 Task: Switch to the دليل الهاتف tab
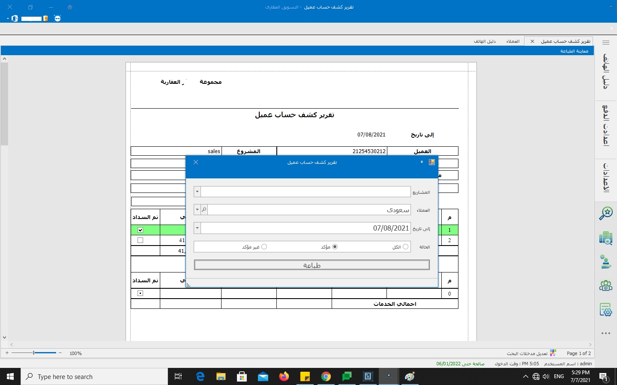[x=485, y=41]
